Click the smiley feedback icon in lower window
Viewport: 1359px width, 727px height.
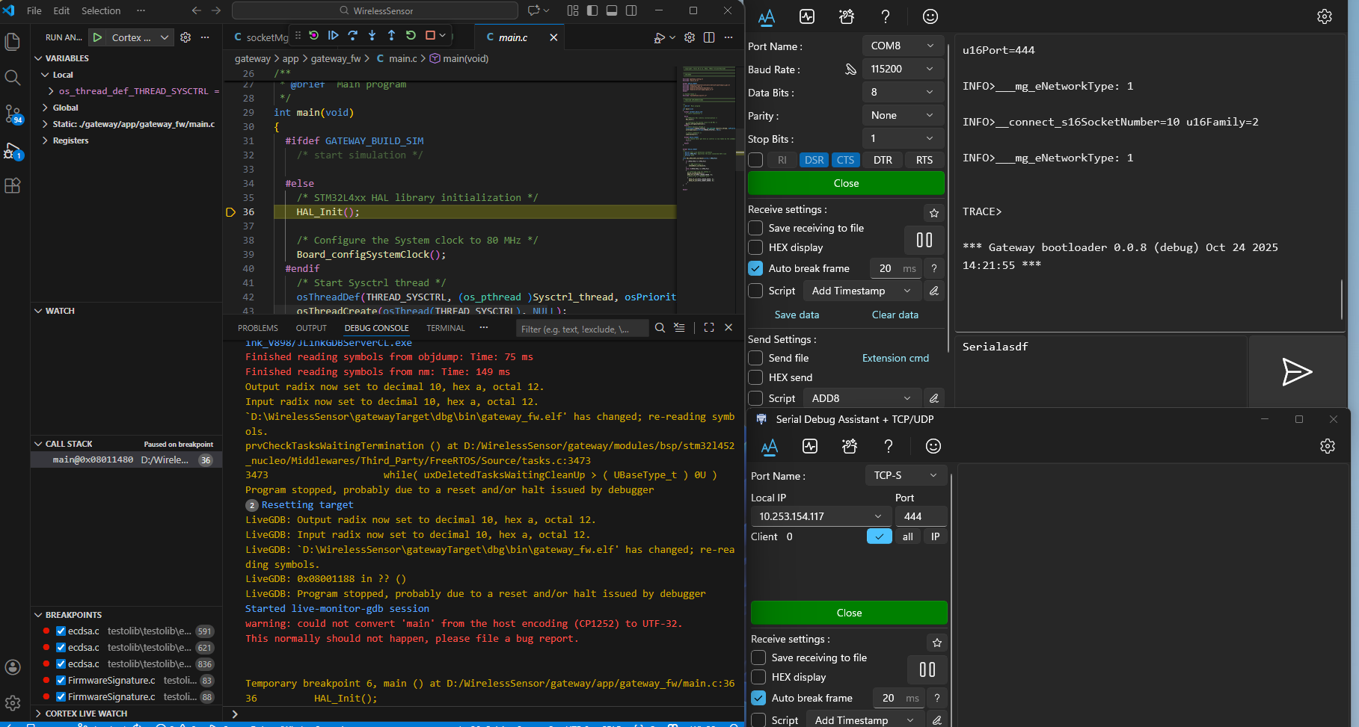(933, 446)
